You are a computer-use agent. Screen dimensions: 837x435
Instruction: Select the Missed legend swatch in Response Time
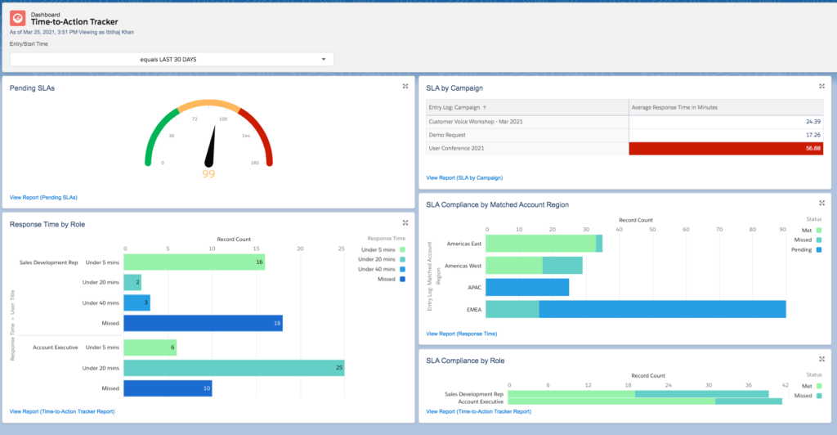click(x=402, y=279)
